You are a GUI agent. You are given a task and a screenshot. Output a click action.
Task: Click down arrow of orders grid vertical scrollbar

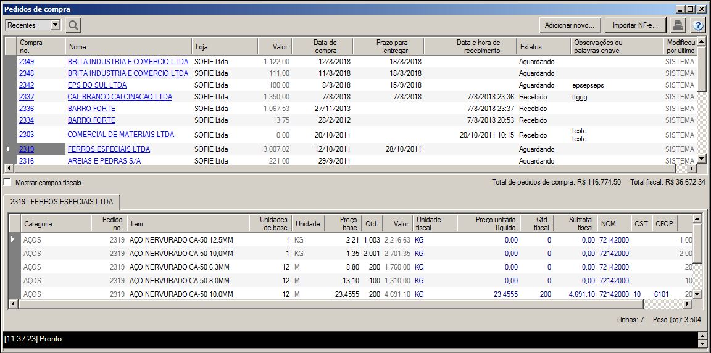pos(702,158)
